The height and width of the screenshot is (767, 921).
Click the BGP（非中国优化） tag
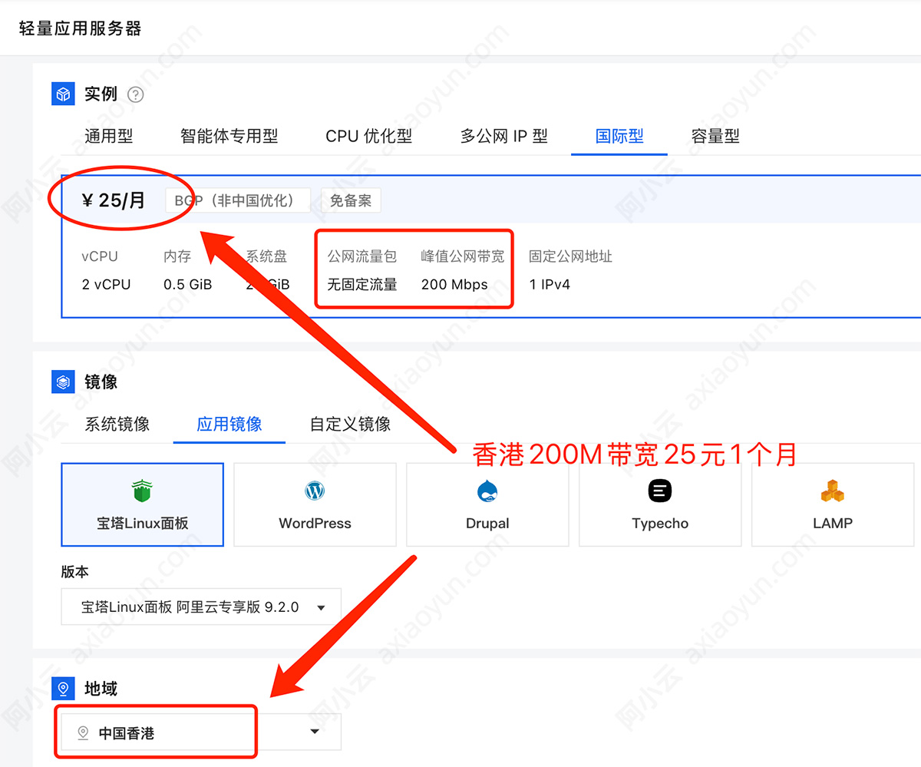point(238,200)
